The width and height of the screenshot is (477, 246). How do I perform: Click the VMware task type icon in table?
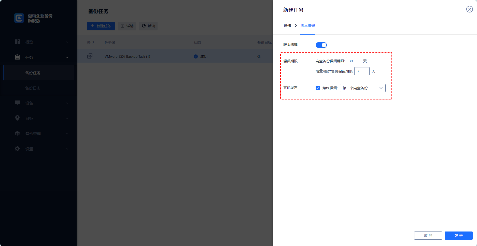[x=90, y=56]
